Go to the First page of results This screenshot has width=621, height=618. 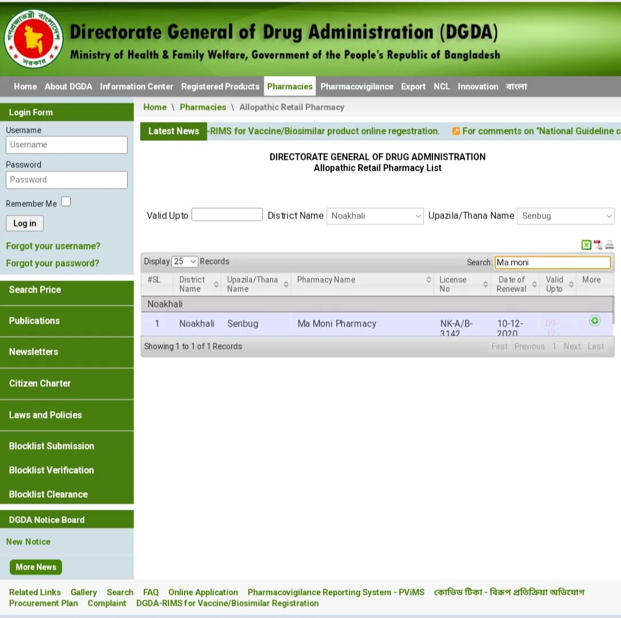[499, 347]
